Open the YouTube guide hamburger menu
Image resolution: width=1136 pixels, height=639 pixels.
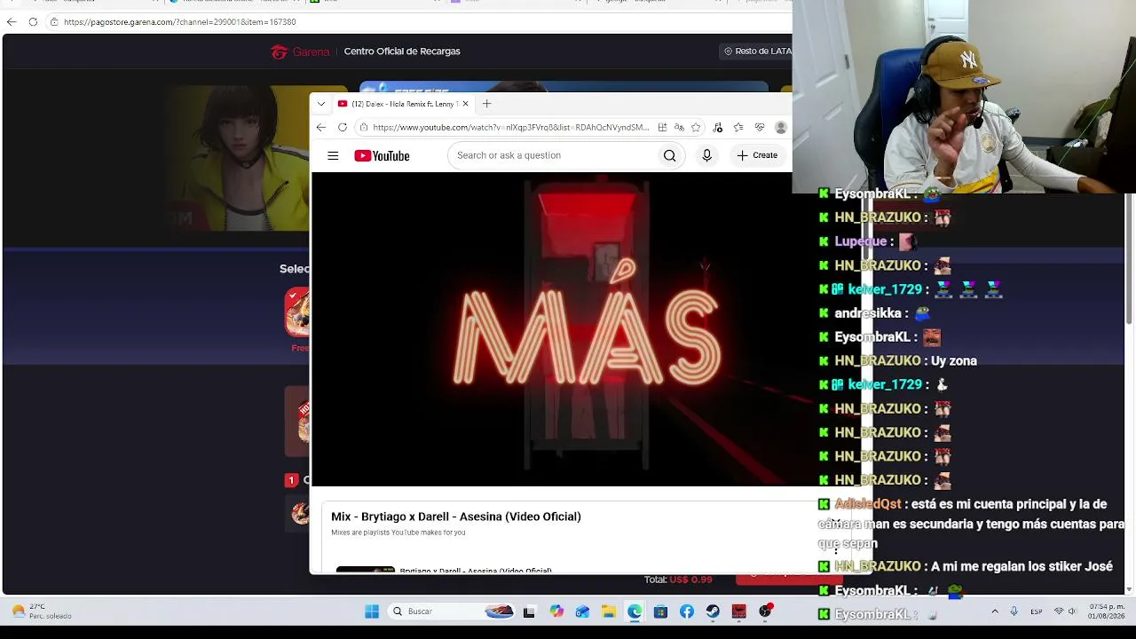coord(333,156)
